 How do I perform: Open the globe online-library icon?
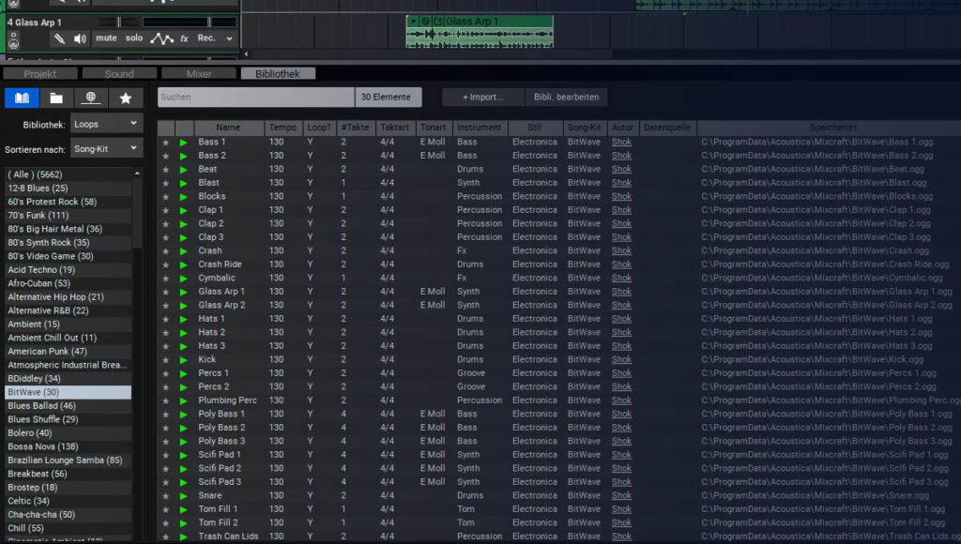(91, 98)
